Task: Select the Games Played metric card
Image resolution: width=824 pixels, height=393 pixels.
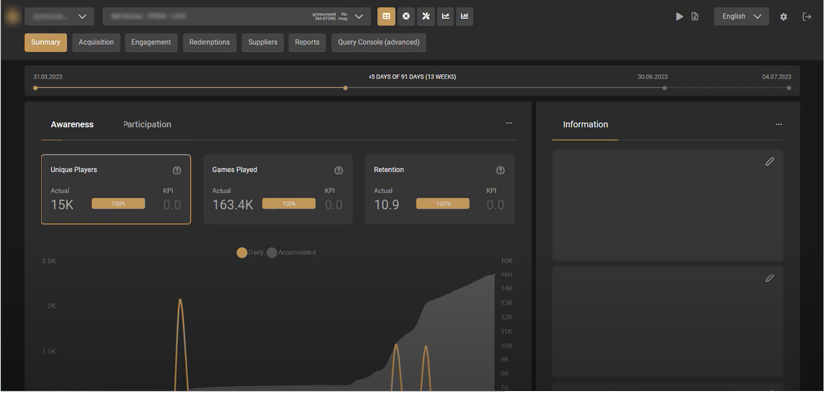Action: (278, 190)
